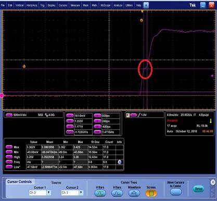
Task: Click the cursor badge beside -1.722GV/s
Action: coord(70,132)
